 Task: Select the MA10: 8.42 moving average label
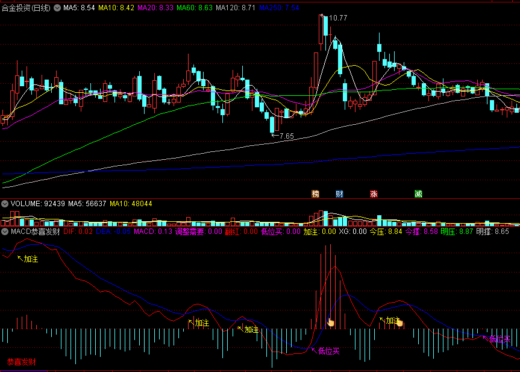116,8
